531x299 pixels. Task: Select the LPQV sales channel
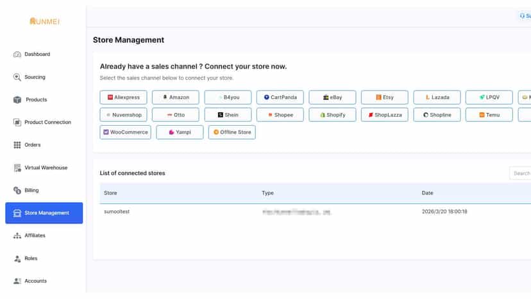pyautogui.click(x=489, y=98)
